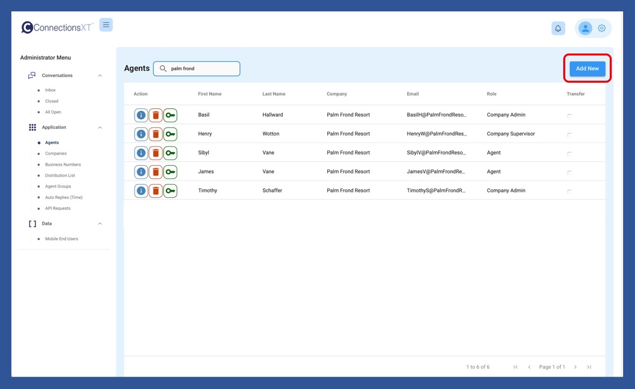Go to next page in pagination
635x389 pixels.
(575, 367)
